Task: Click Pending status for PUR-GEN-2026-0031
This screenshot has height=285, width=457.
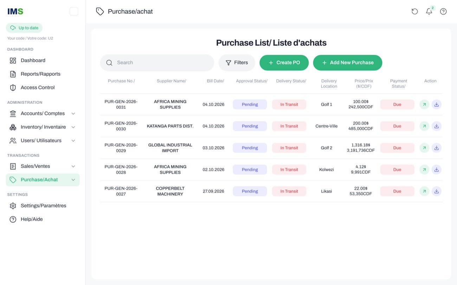Action: 250,104
